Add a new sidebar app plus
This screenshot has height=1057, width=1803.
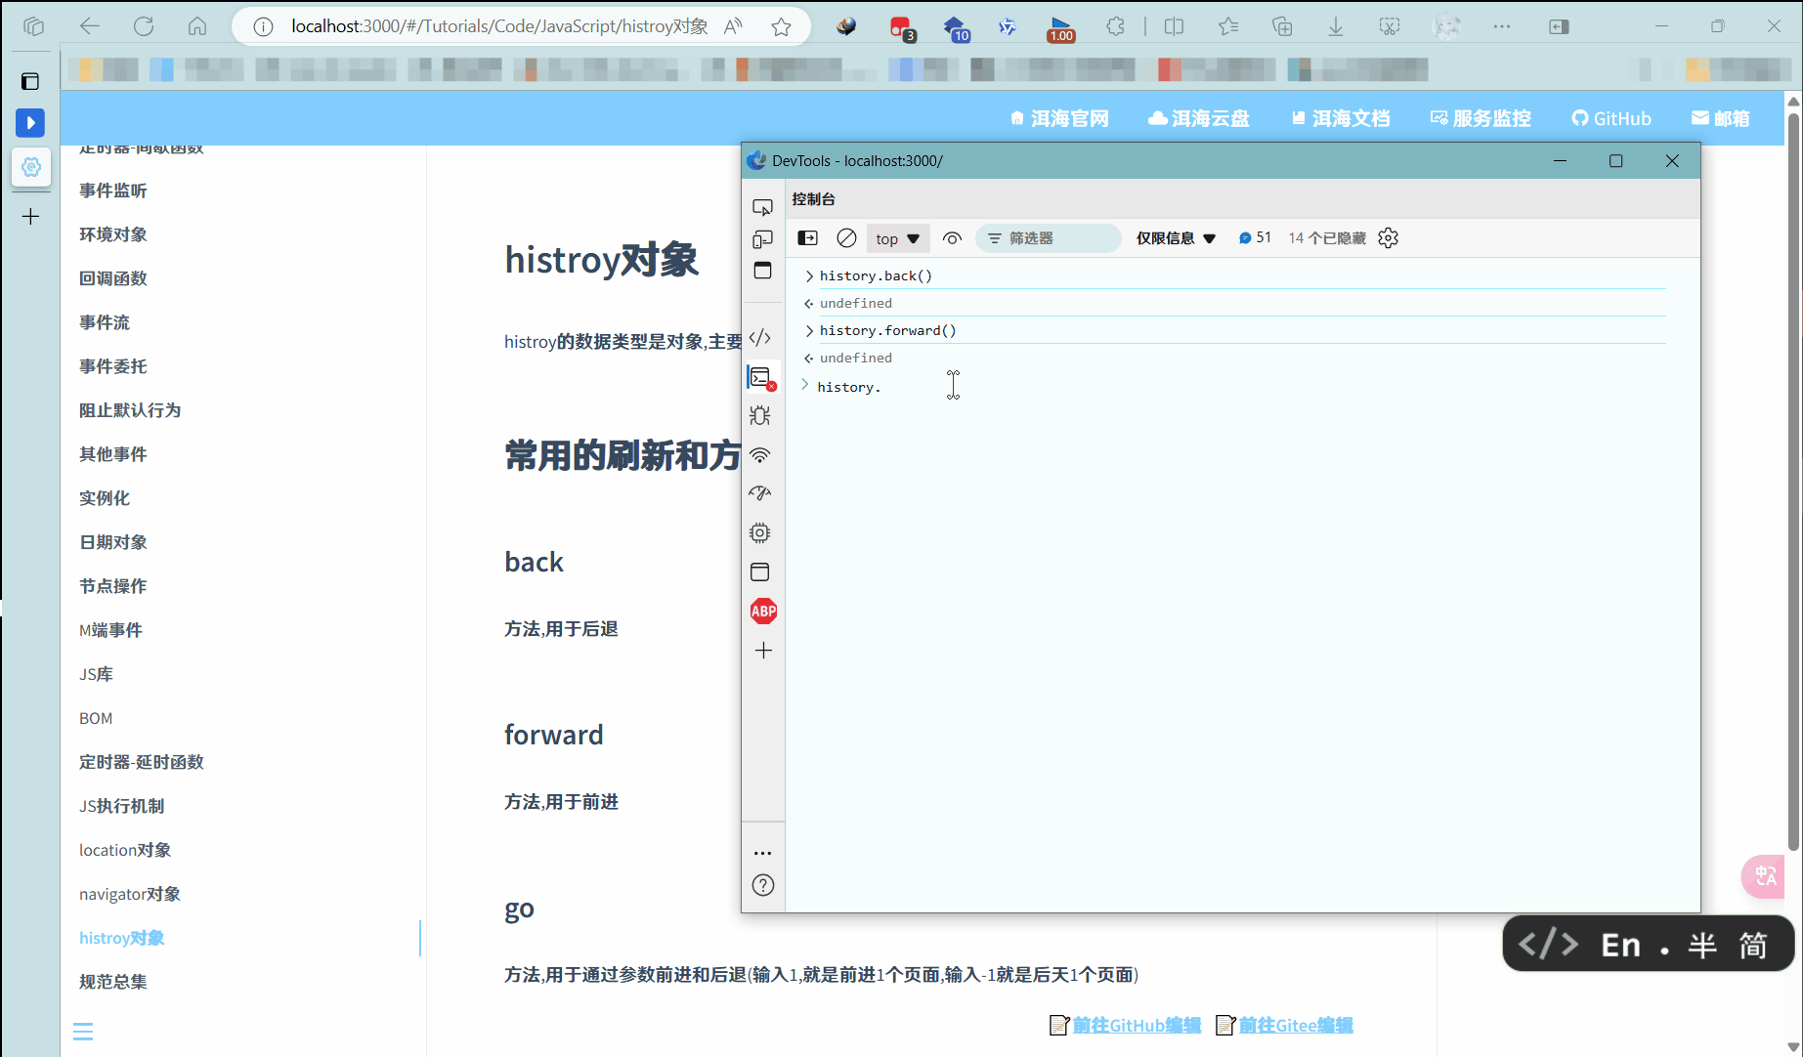point(30,216)
